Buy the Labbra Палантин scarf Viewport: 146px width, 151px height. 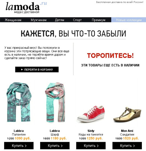(19, 146)
